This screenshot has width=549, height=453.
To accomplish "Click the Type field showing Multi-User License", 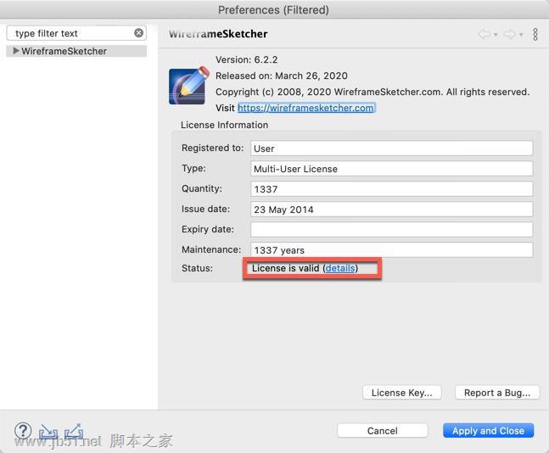I will point(392,169).
